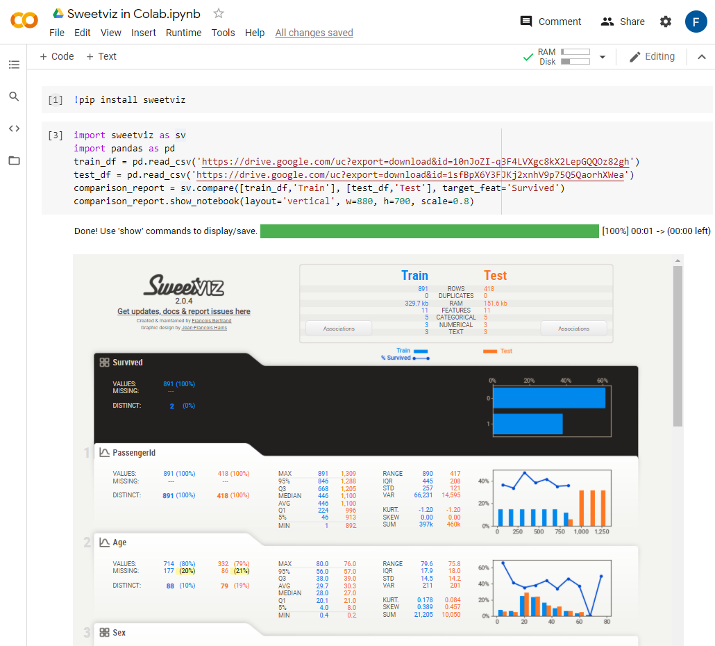Open the View menu
This screenshot has width=715, height=646.
point(111,33)
